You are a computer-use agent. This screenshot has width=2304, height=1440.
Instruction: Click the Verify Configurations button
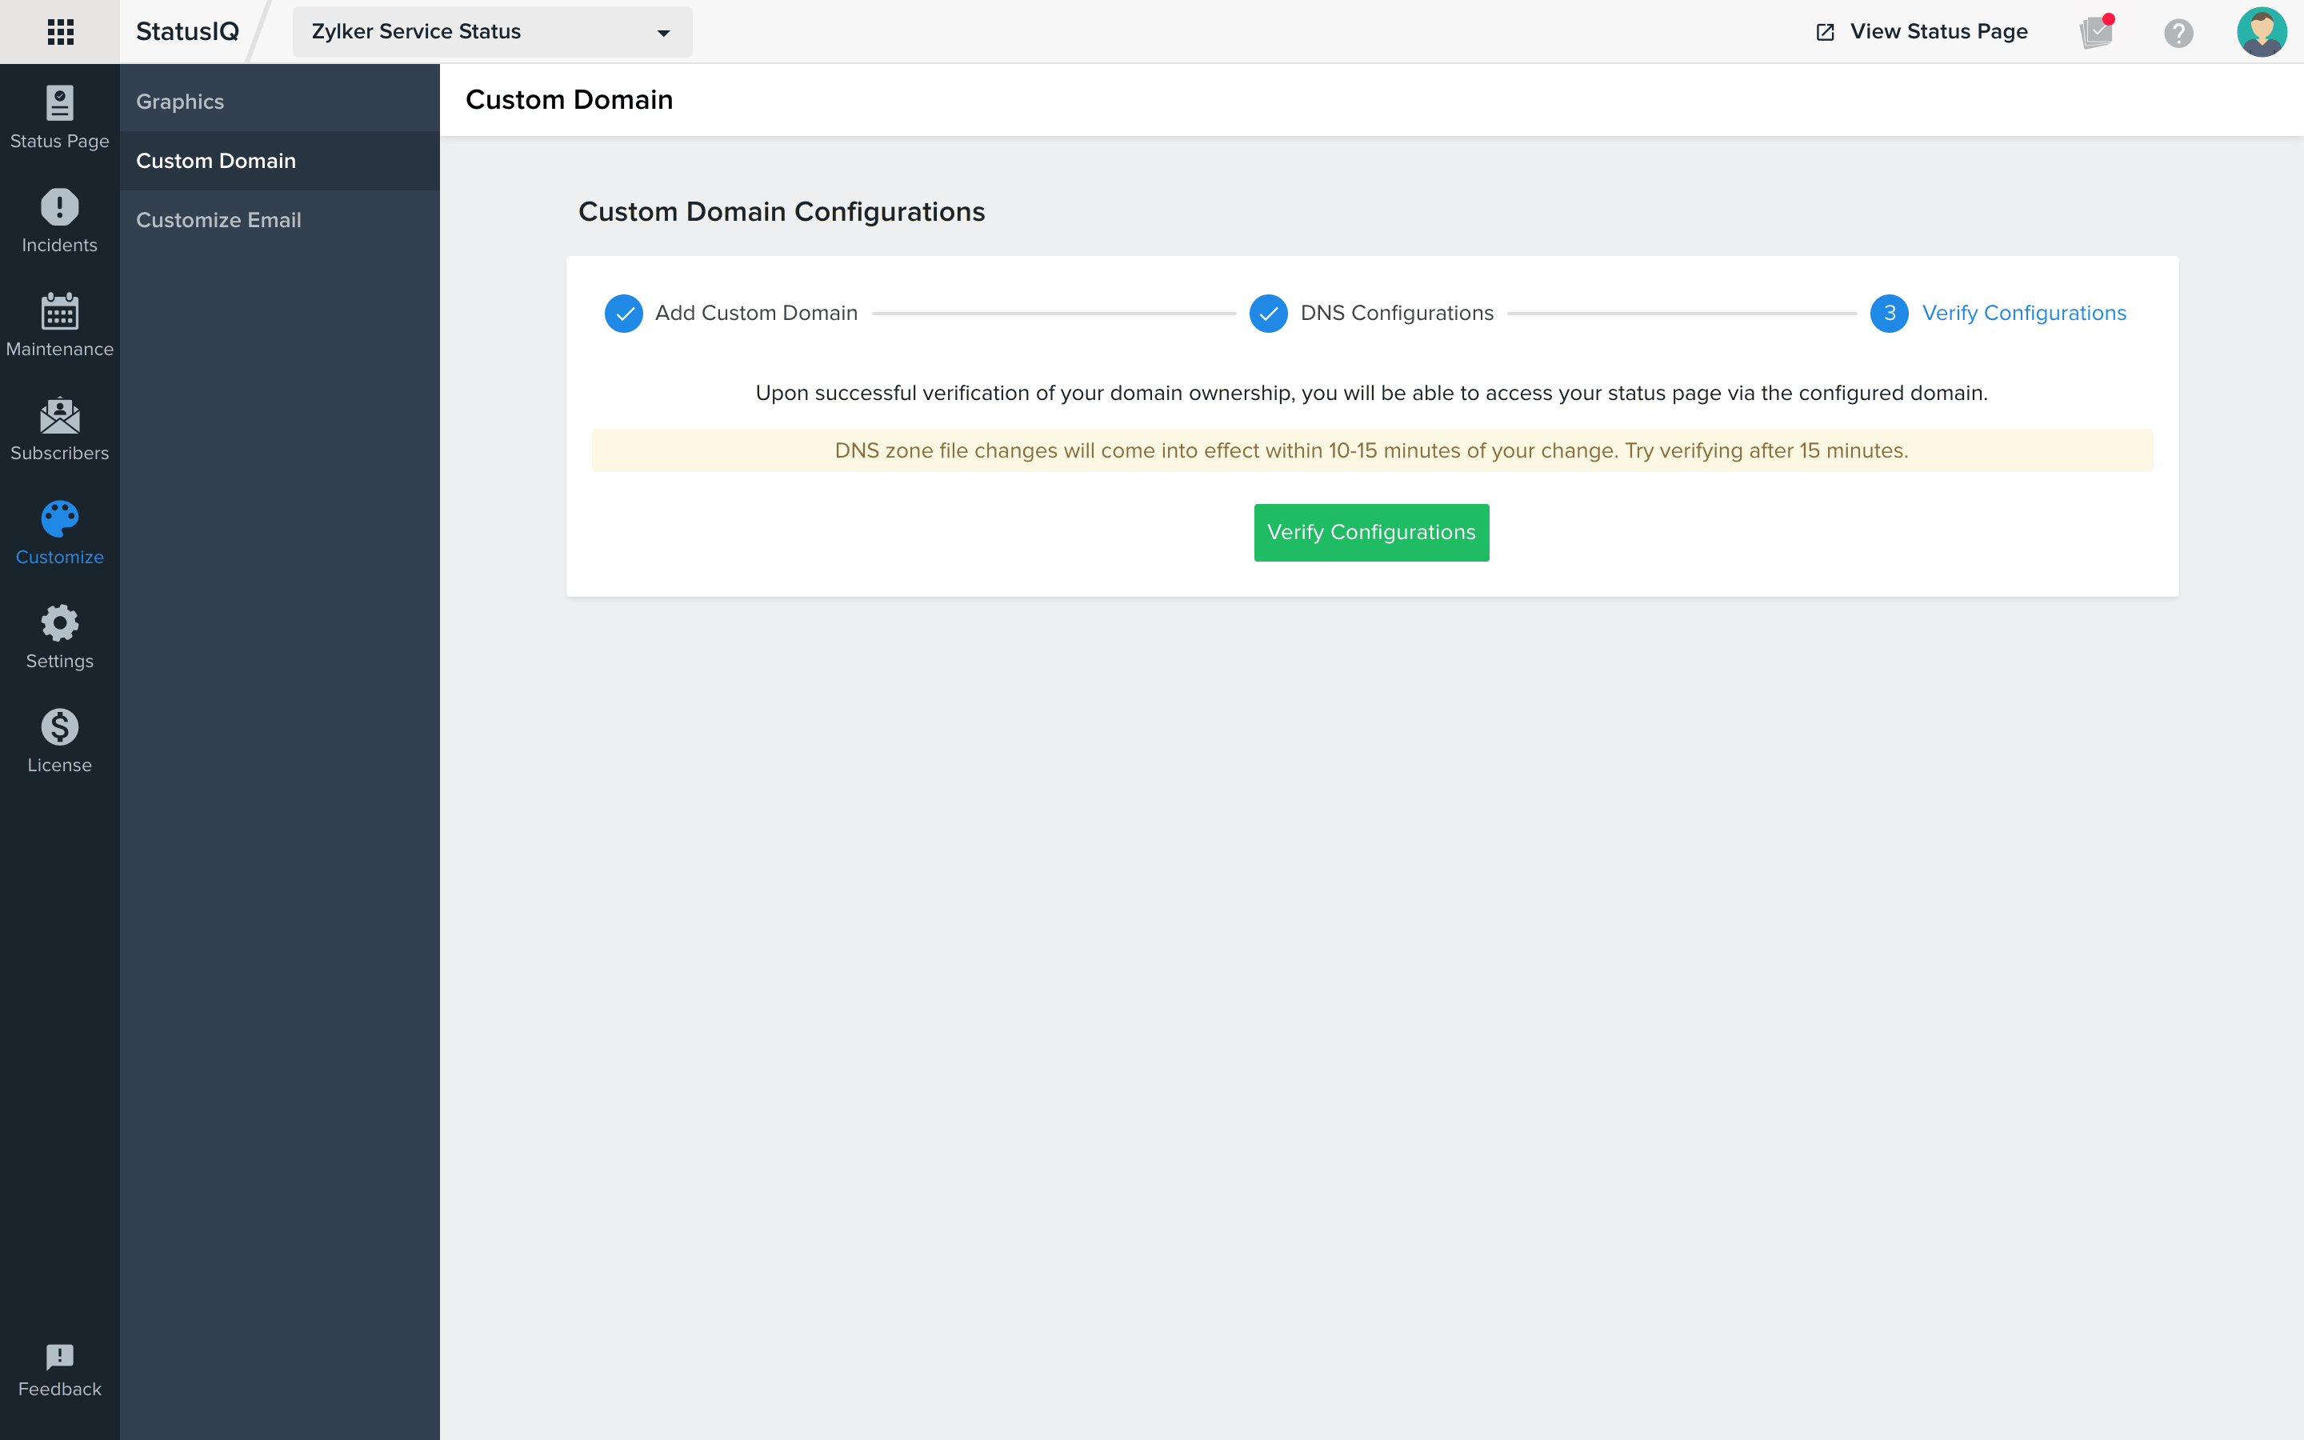click(1372, 533)
